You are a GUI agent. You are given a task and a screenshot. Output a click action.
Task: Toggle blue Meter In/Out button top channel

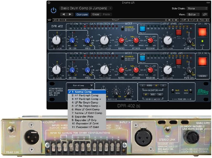(142, 29)
